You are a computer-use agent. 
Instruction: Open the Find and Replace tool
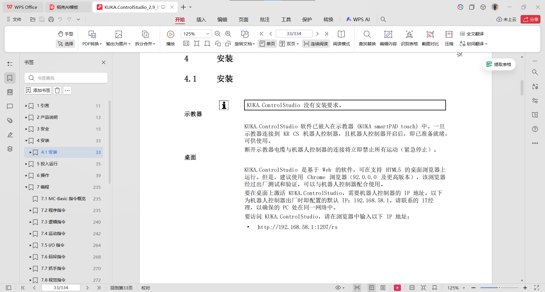coord(367,35)
